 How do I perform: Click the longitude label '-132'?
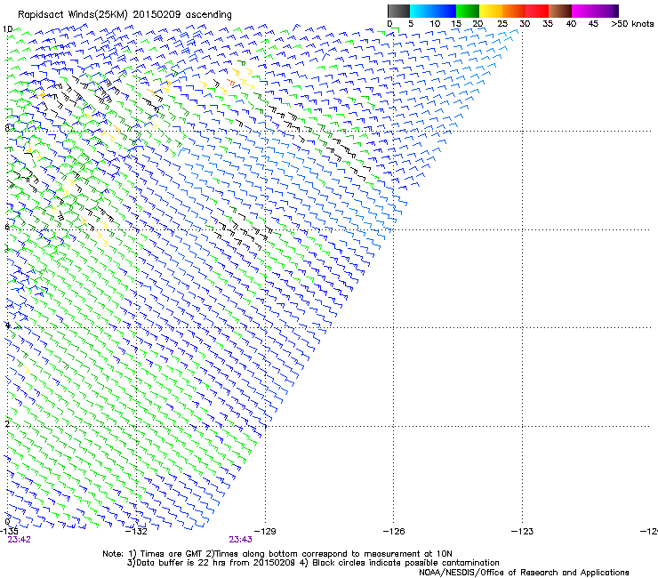coord(137,532)
